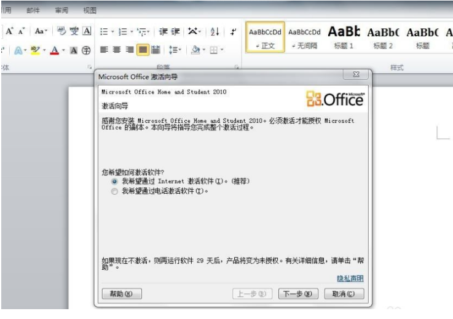Select activate by telephone radio option
Image resolution: width=453 pixels, height=319 pixels.
coord(114,191)
